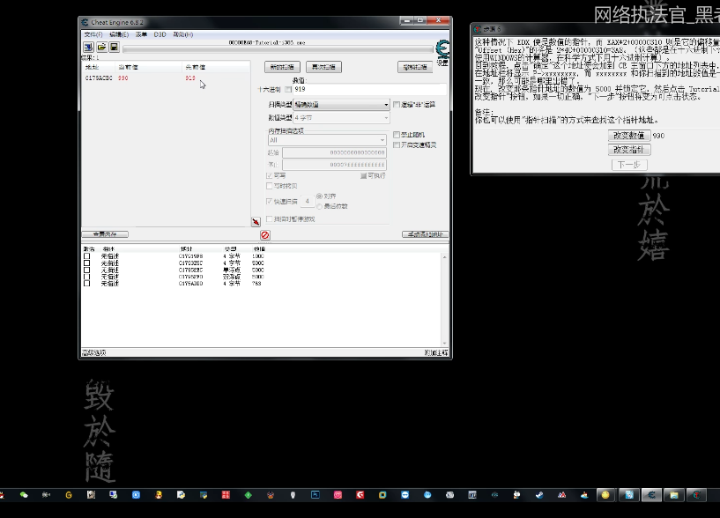Click the current value 990 in results
The width and height of the screenshot is (720, 518).
pyautogui.click(x=123, y=78)
